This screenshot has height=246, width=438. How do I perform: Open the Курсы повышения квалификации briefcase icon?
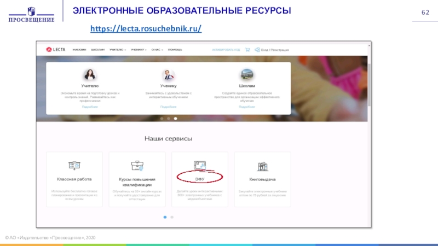coord(137,166)
